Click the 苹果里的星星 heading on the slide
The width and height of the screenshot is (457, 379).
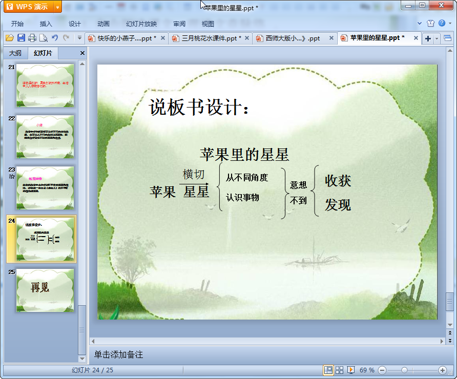click(244, 155)
